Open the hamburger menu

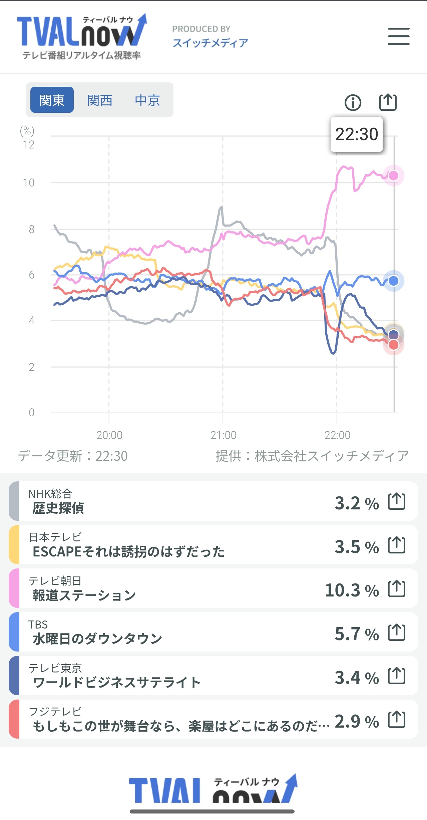(399, 36)
